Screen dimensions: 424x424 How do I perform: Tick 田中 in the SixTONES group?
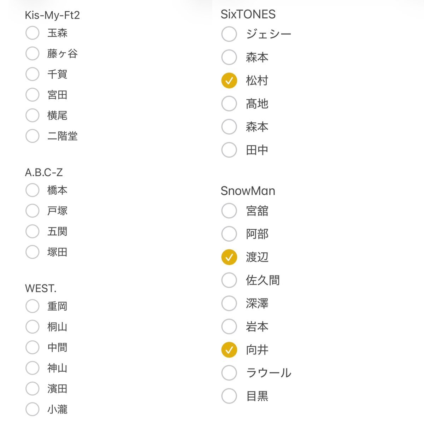click(x=229, y=150)
